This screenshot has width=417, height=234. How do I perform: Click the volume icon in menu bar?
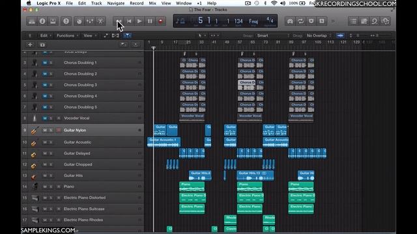[283, 3]
